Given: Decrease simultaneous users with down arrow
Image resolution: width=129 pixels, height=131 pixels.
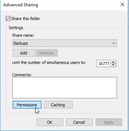Looking at the screenshot, I should 113,65.
